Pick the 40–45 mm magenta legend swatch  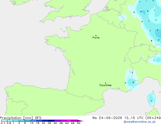[x=69, y=121]
